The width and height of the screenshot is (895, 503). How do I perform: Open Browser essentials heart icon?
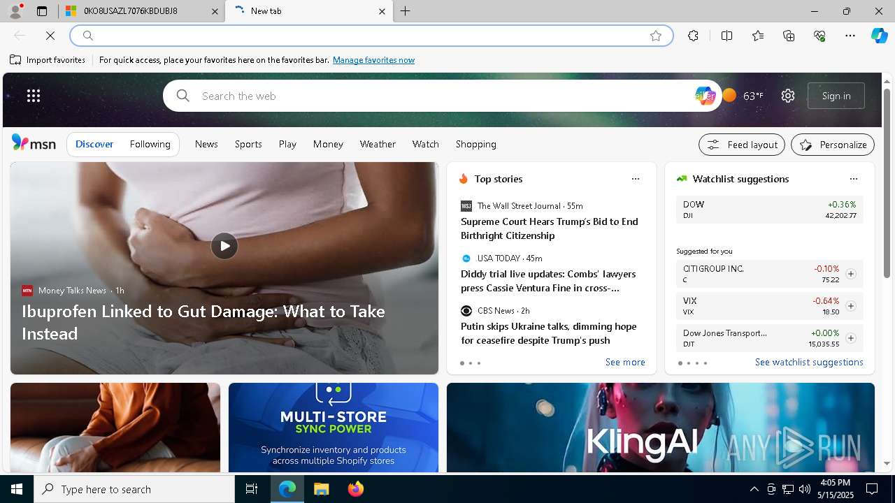point(819,36)
